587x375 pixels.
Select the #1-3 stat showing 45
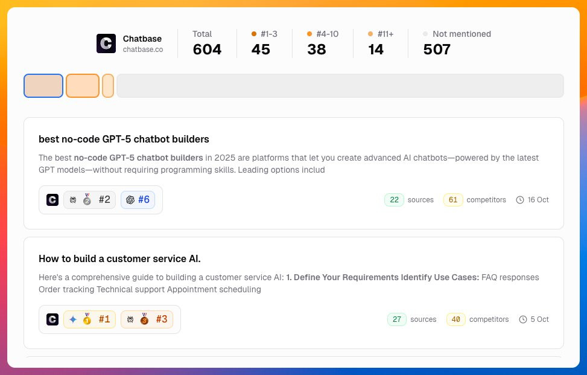264,43
